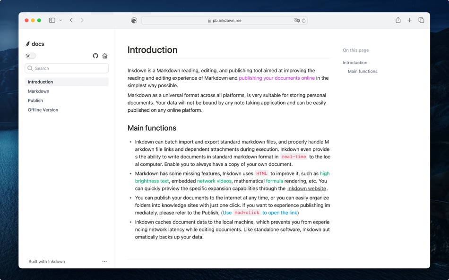Select Introduction in the sidebar

pyautogui.click(x=67, y=82)
